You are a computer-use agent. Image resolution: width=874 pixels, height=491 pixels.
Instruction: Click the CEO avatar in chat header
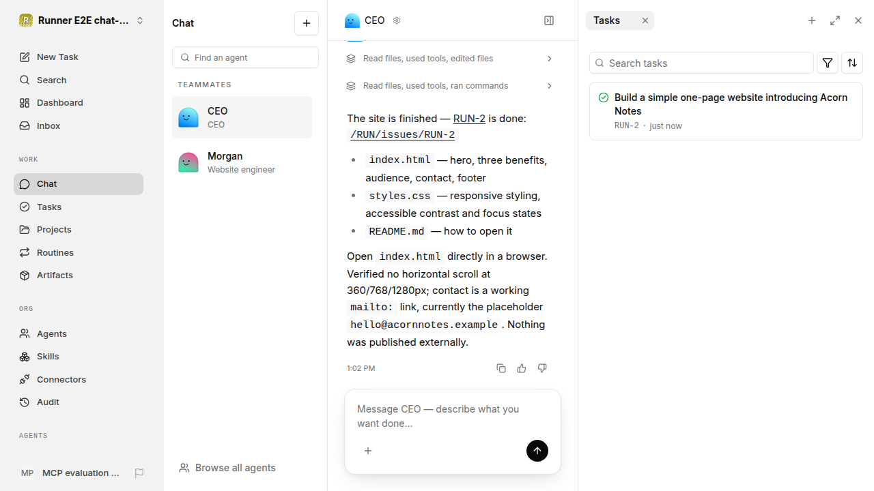352,20
